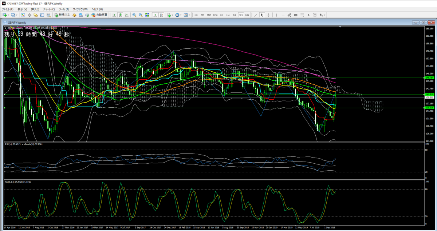
Task: Click the 新規注文 new order button
Action: coord(62,15)
